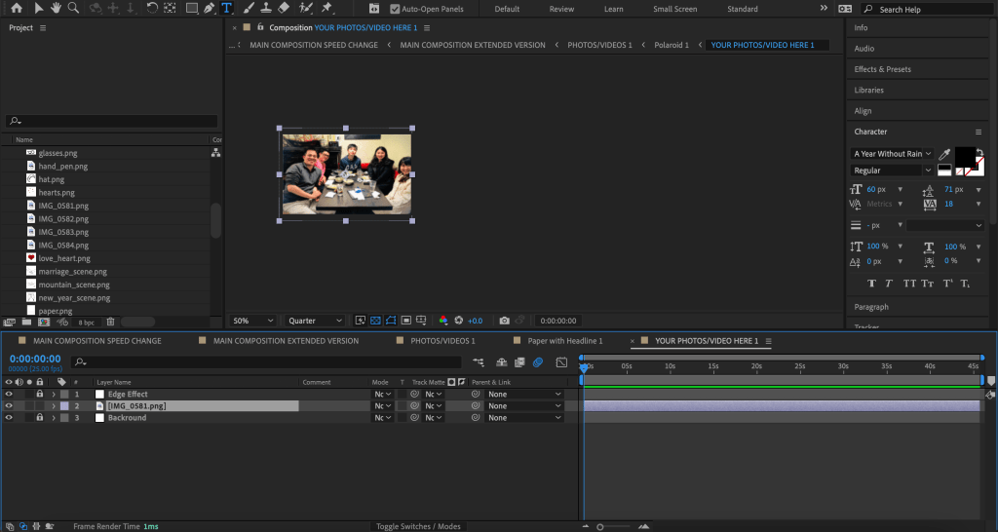Unlock the Backround layer
Screen dimensions: 998x532
(40, 417)
